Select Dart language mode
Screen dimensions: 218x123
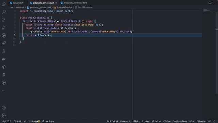point(147,121)
